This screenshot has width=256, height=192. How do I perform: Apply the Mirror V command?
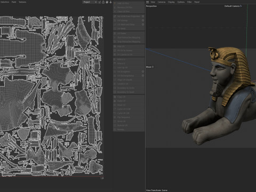tap(129, 63)
